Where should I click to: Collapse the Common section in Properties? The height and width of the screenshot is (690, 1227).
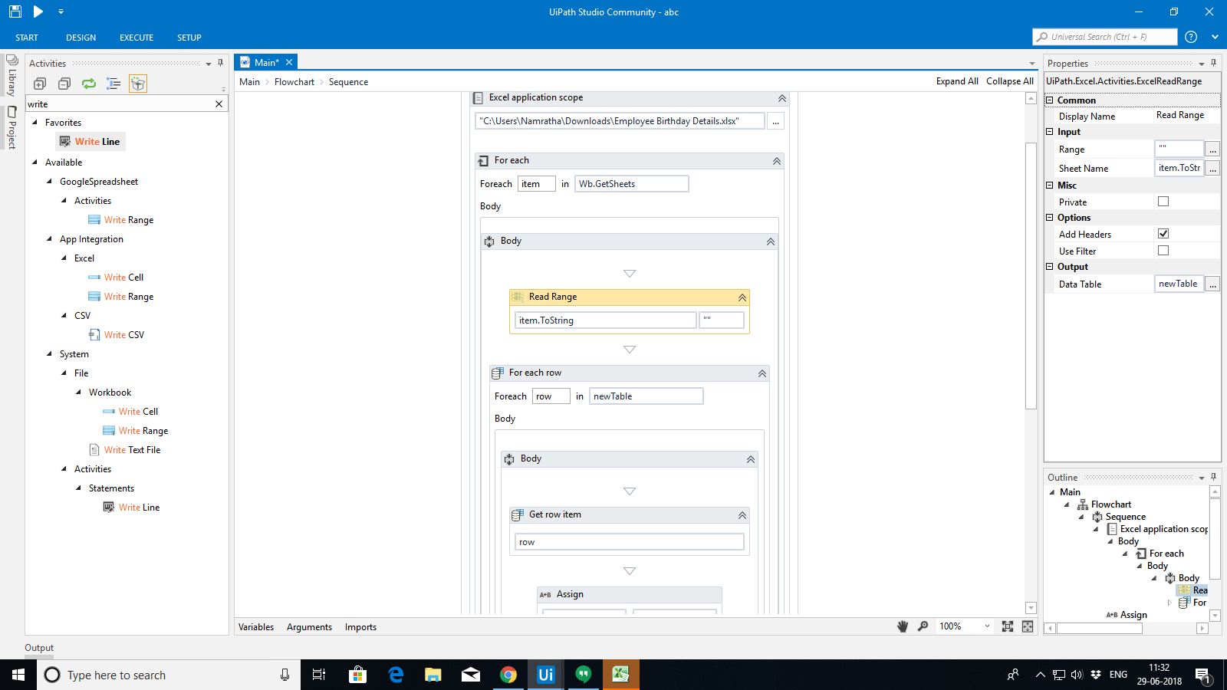coord(1050,100)
